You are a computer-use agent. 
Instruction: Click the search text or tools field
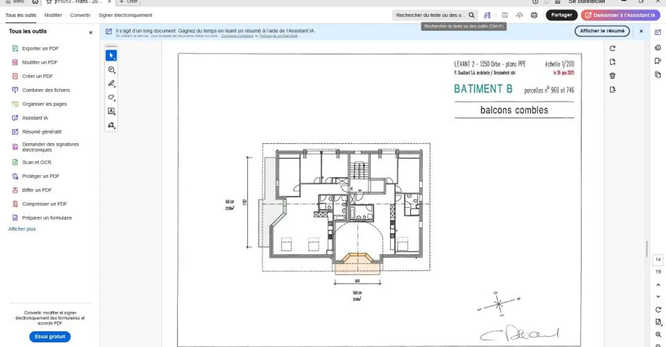pos(435,15)
